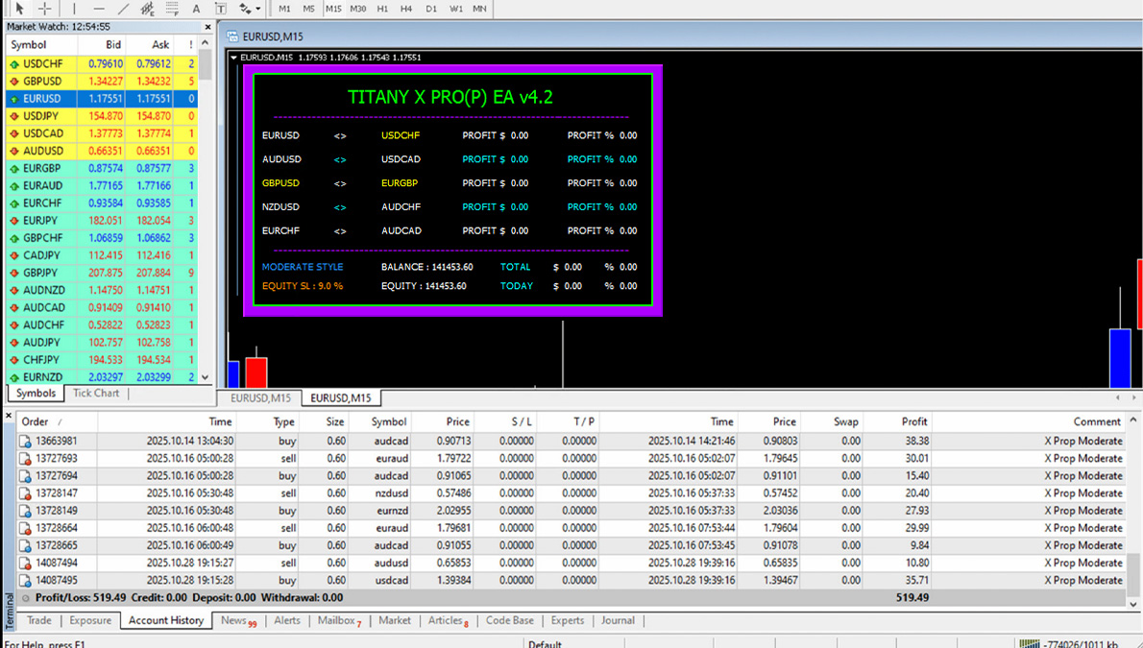
Task: Open the Tick Chart tab
Action: click(96, 394)
